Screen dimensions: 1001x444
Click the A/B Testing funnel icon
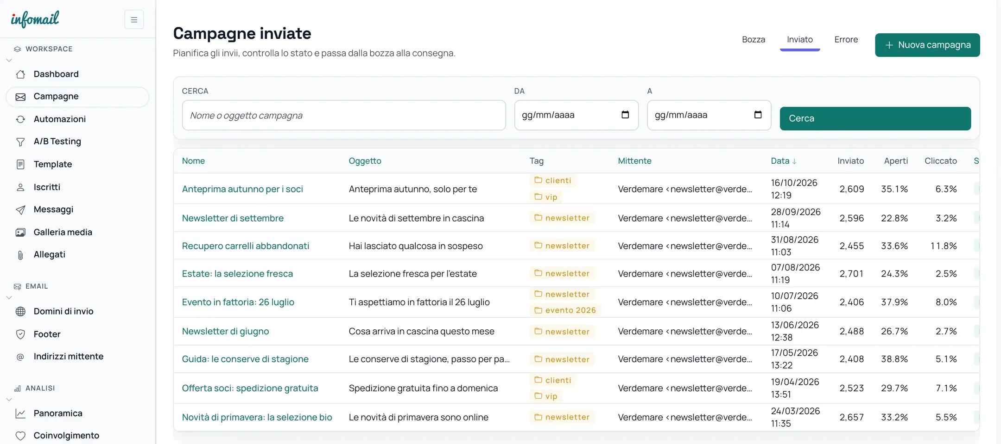[20, 142]
